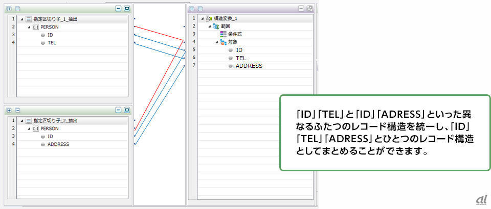This screenshot has width=491, height=209.
Task: Select ADDRESS label under 対象
Action: click(249, 66)
